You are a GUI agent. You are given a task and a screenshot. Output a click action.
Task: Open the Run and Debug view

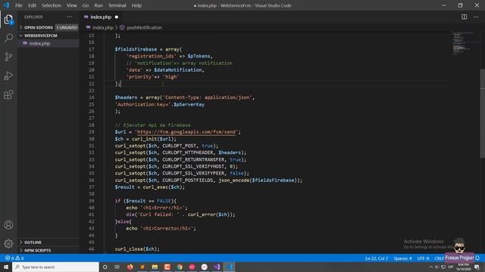(8, 76)
